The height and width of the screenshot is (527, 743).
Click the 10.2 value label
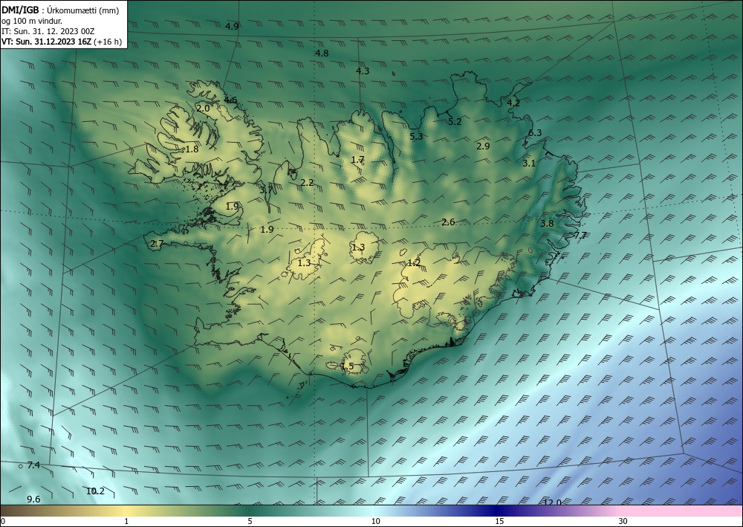(x=95, y=491)
